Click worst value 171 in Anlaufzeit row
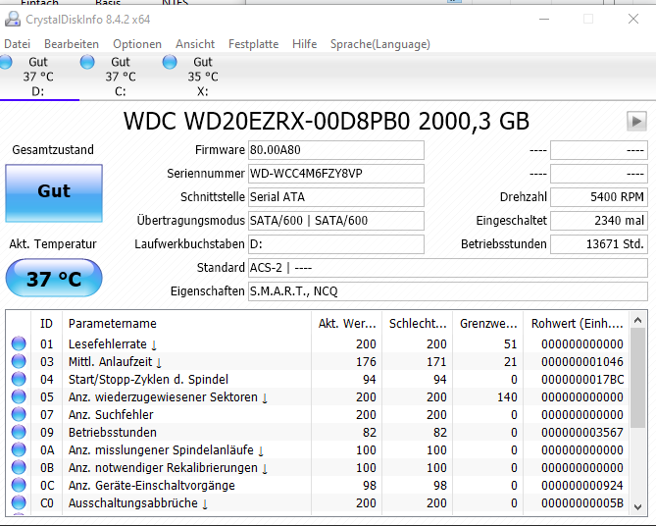656x526 pixels. point(436,361)
